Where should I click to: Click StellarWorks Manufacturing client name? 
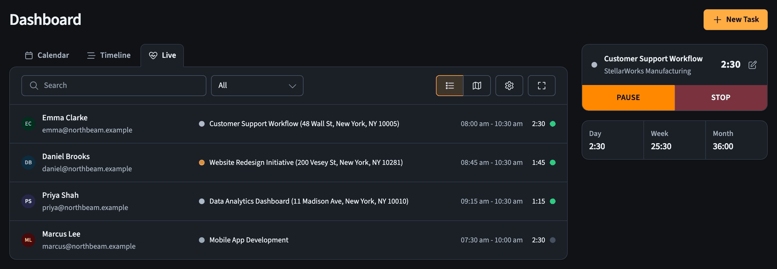pyautogui.click(x=647, y=71)
